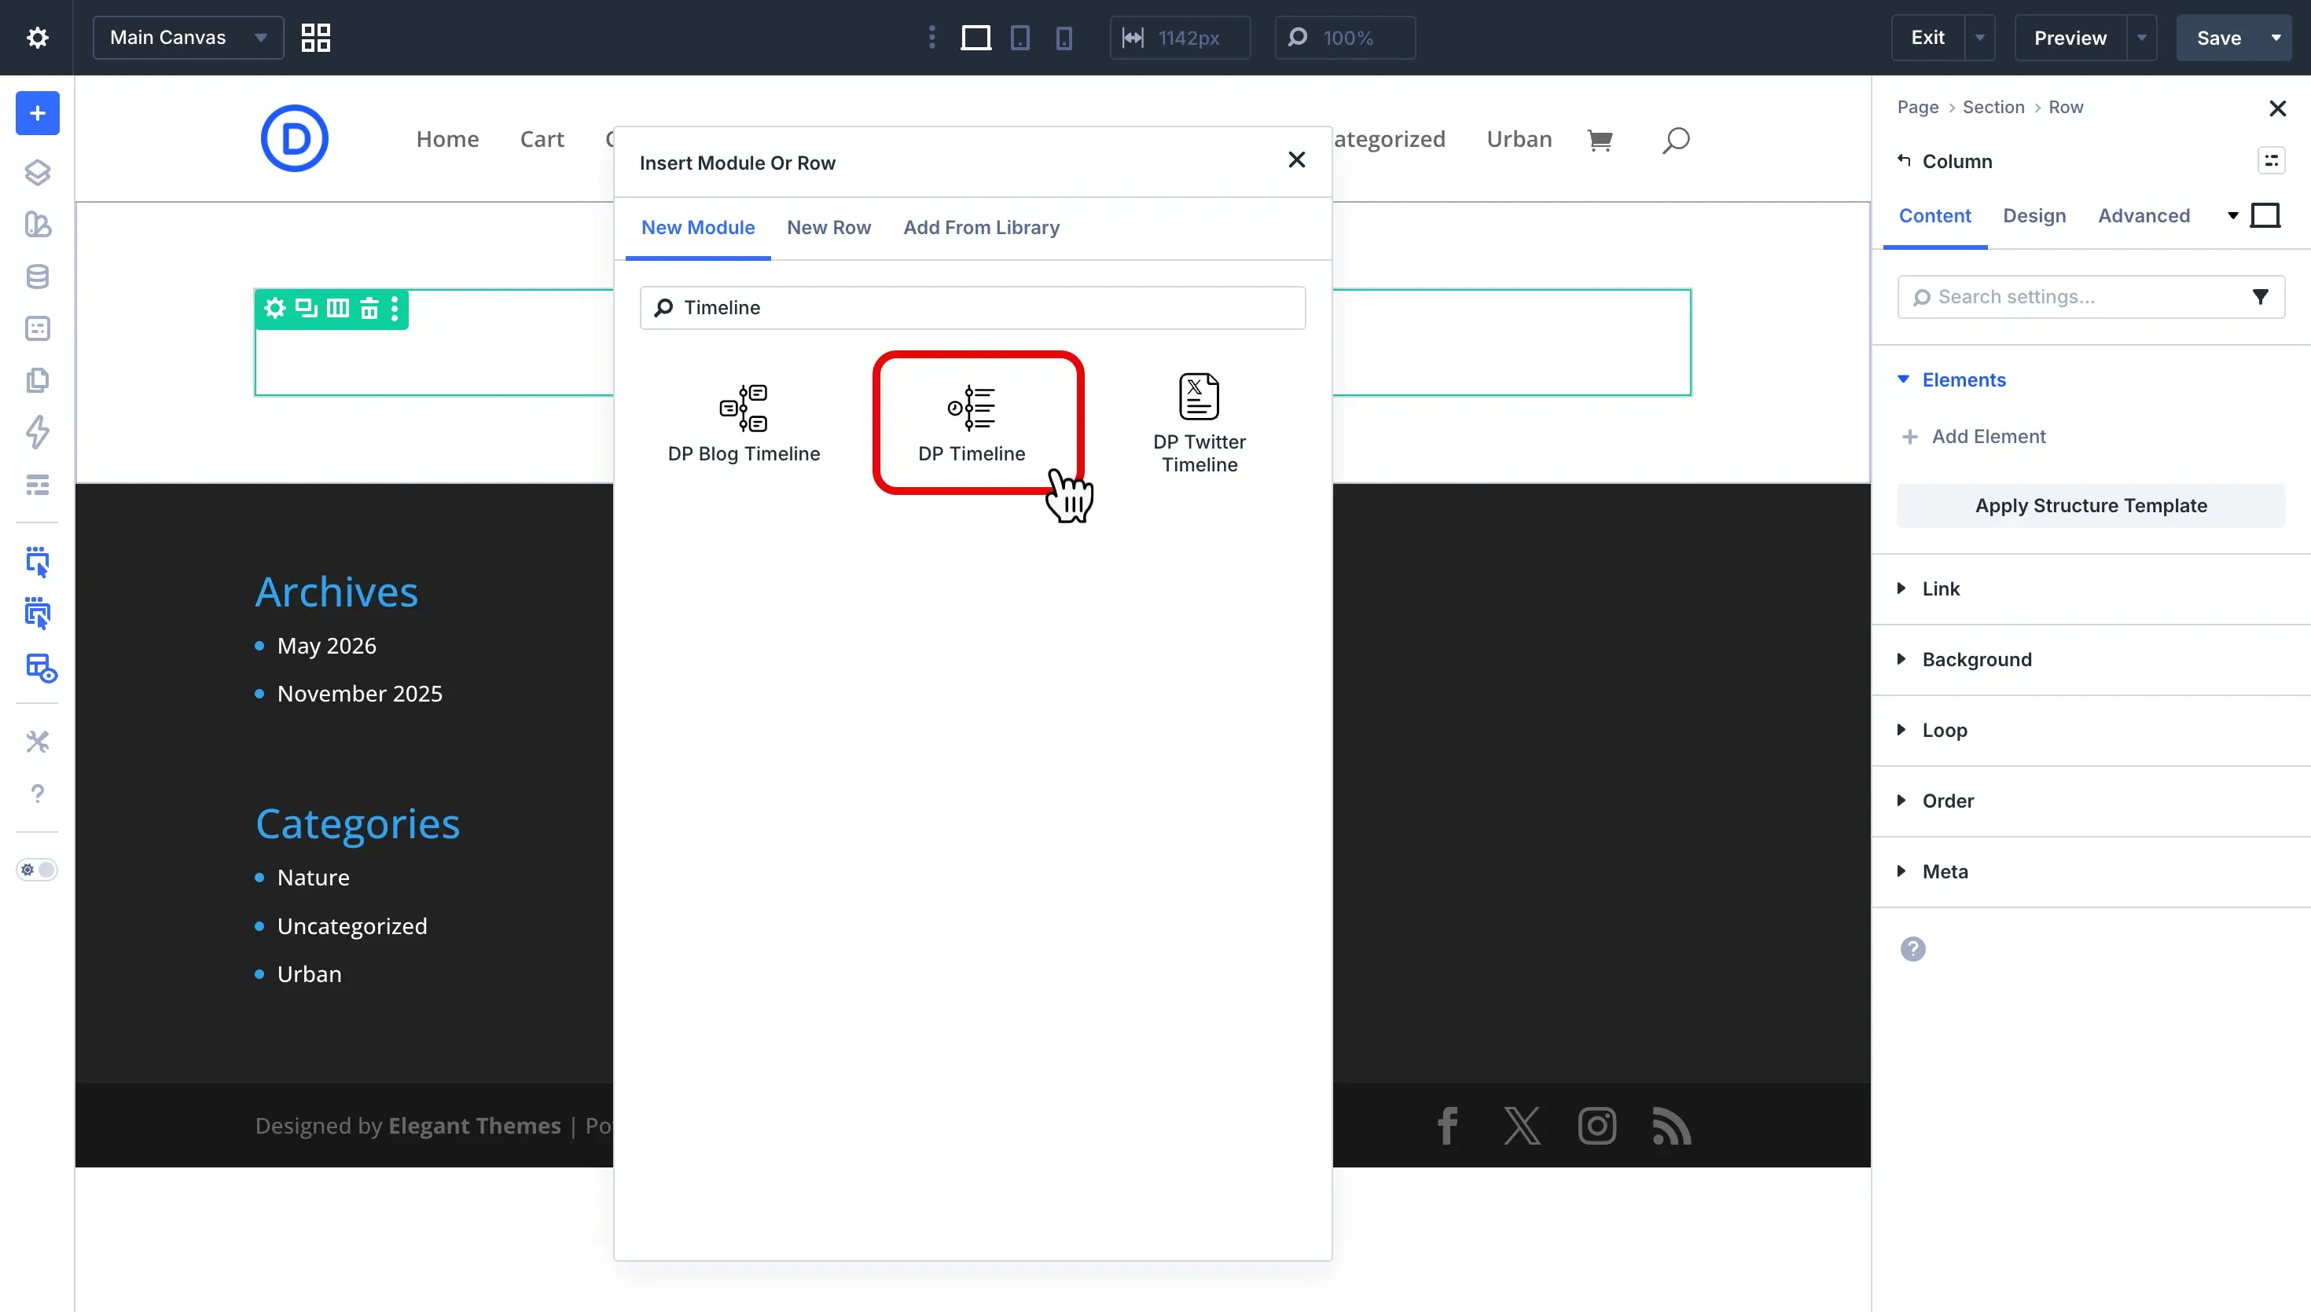2311x1312 pixels.
Task: Click the module search field with Timeline
Action: (972, 308)
